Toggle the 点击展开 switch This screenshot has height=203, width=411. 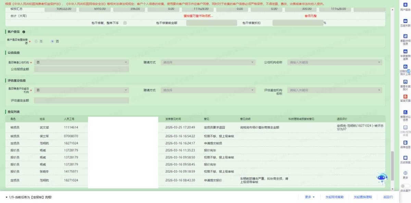[x=405, y=186]
